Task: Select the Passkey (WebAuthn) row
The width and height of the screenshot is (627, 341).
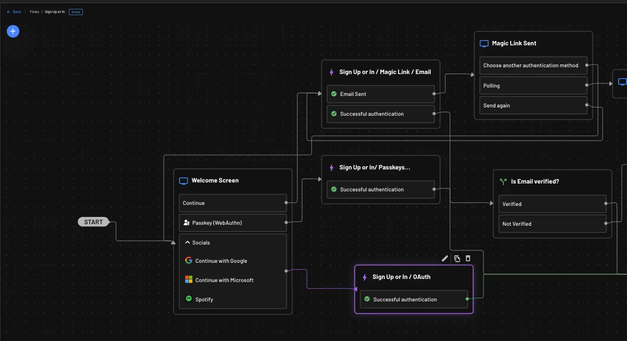Action: pyautogui.click(x=233, y=223)
